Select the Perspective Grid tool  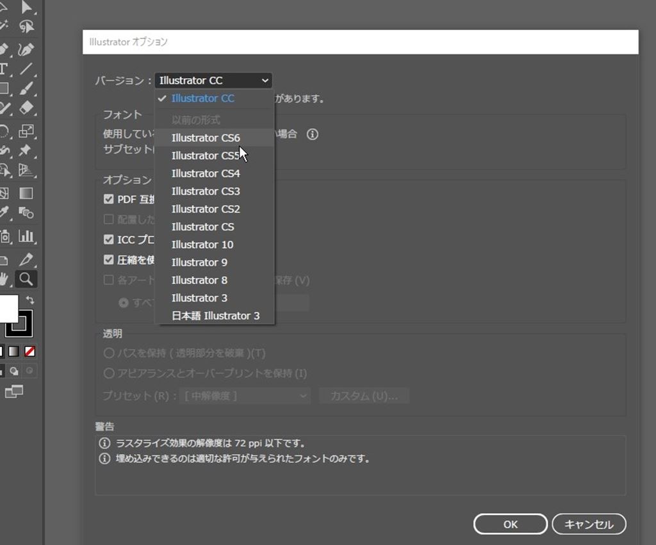coord(26,170)
